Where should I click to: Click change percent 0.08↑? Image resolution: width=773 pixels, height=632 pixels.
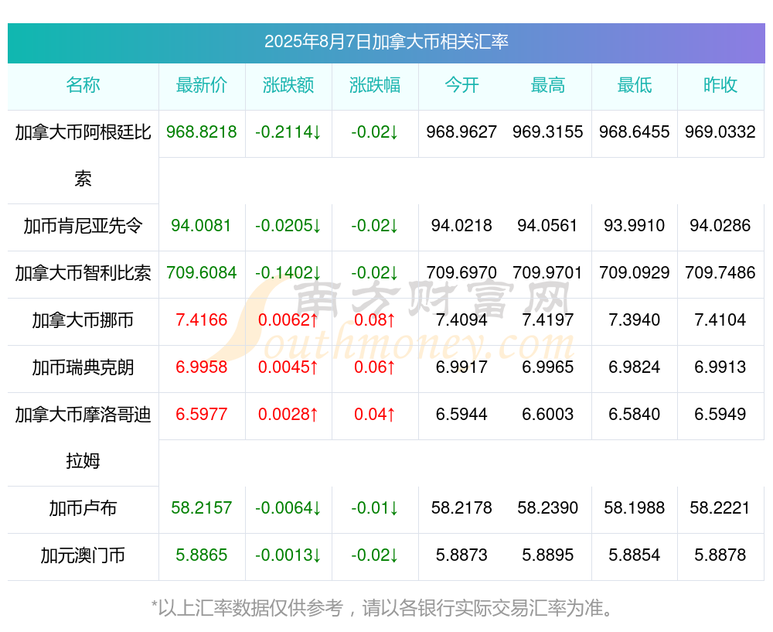375,319
